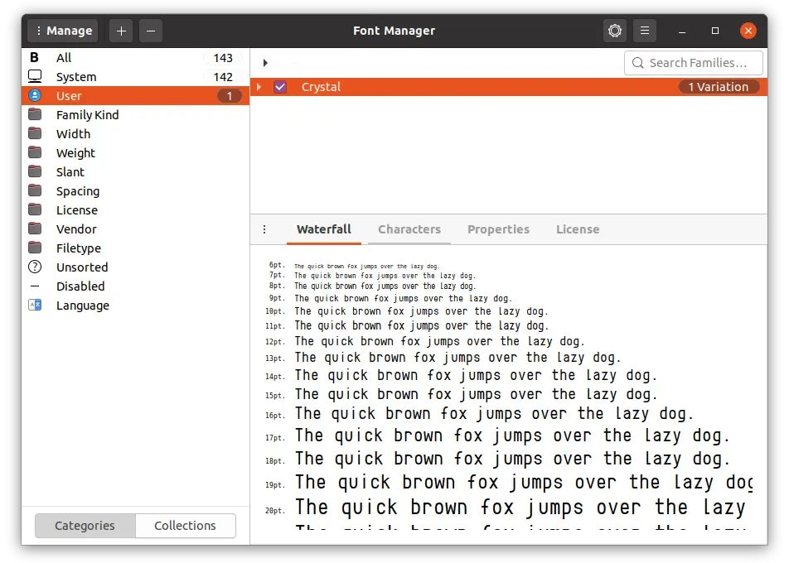
Task: Click the 1 Variation badge on Crystal
Action: coord(719,86)
